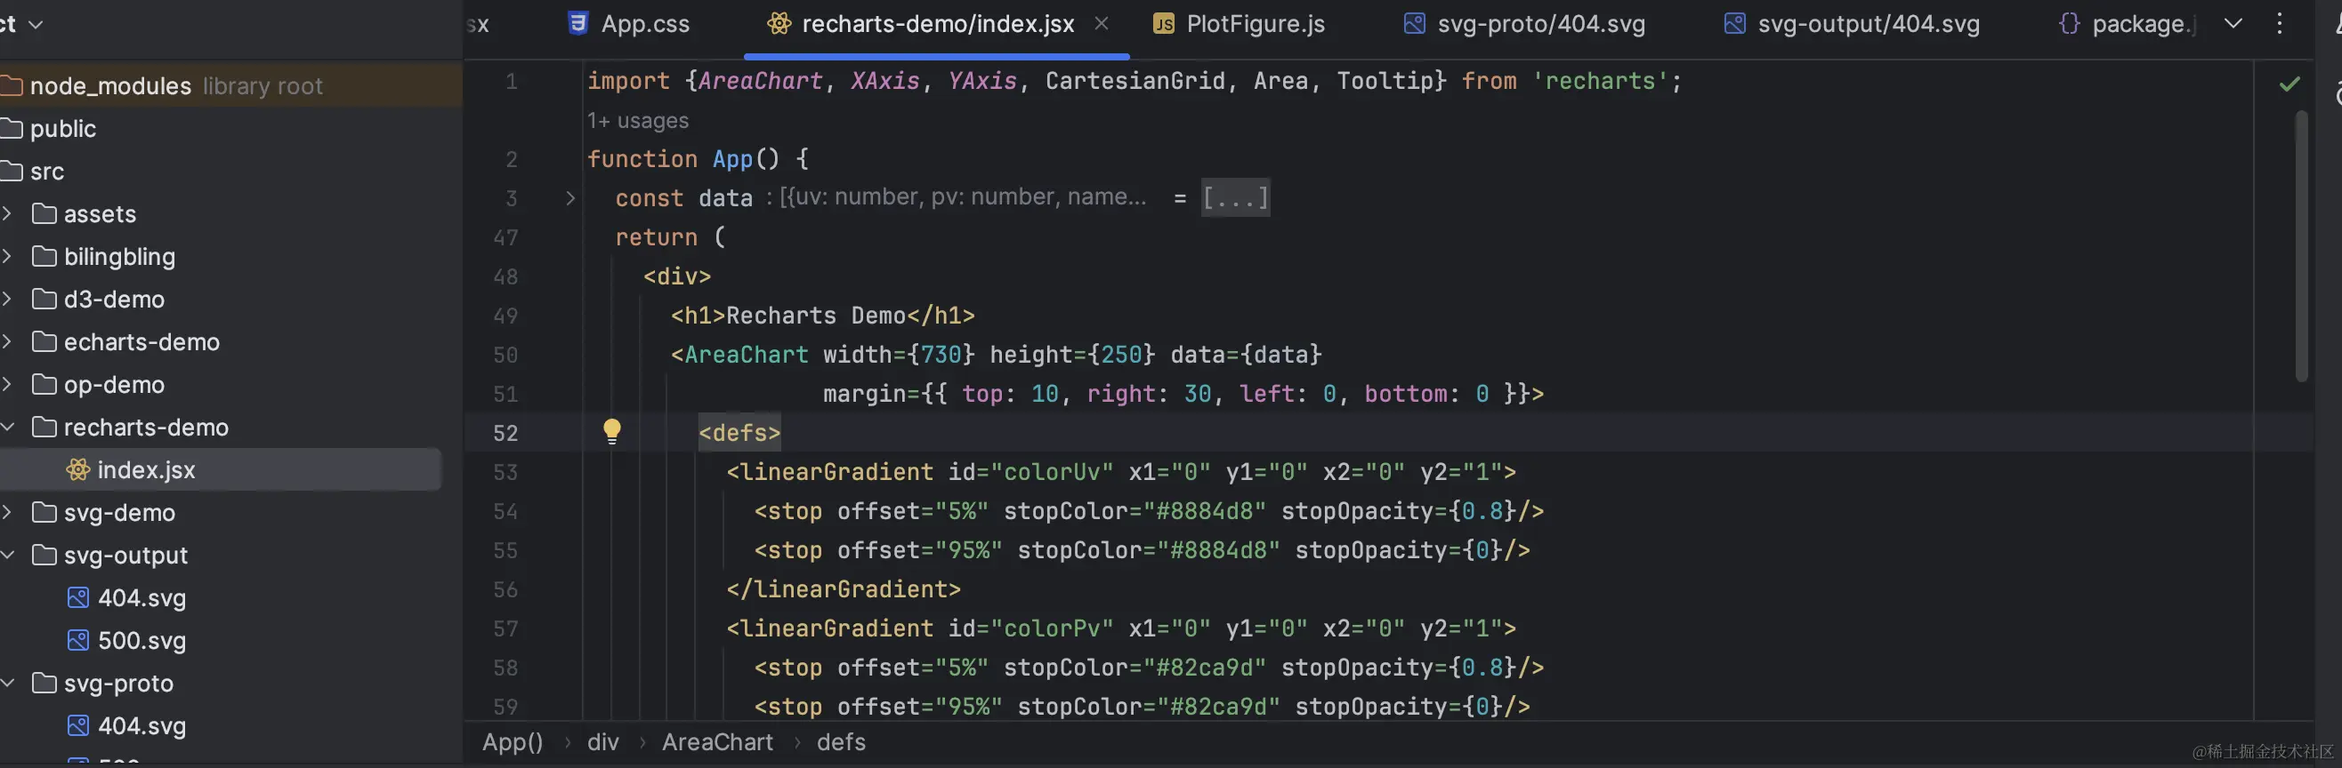The image size is (2342, 768).
Task: Click the colorPv gradient id text
Action: [1052, 629]
